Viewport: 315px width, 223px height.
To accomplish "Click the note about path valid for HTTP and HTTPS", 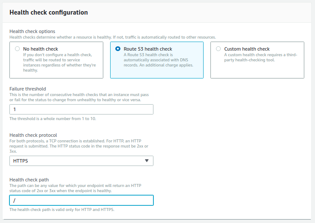I will [62, 210].
